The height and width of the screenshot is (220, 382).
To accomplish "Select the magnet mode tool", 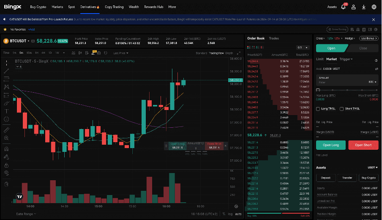I will tap(7, 149).
